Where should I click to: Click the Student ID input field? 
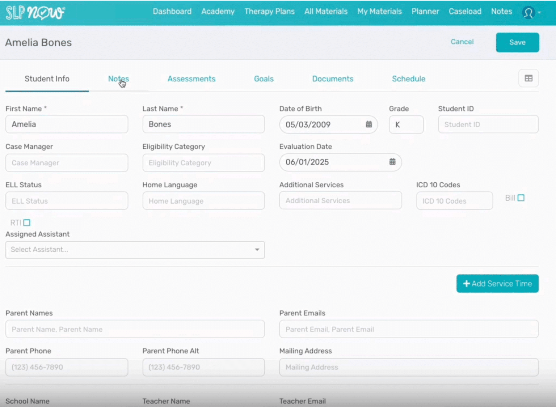coord(488,124)
